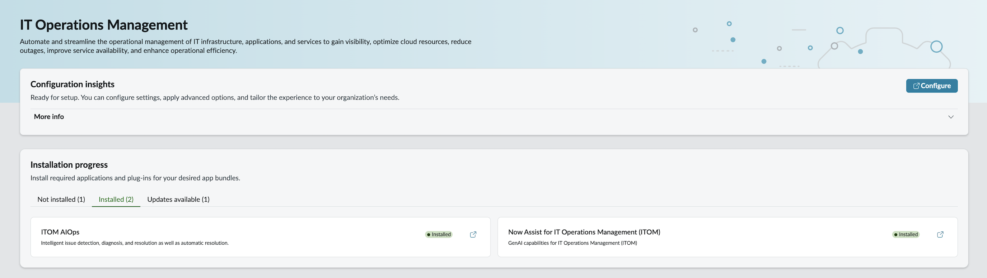Open ITOM AIOps external link icon

pos(473,234)
